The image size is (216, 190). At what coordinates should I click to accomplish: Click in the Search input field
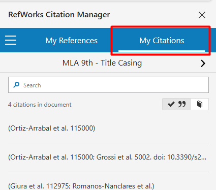[x=108, y=85]
